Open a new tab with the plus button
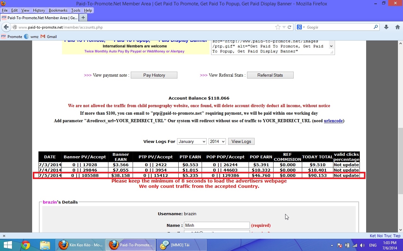Viewport: 403px width, 251px height. (83, 18)
